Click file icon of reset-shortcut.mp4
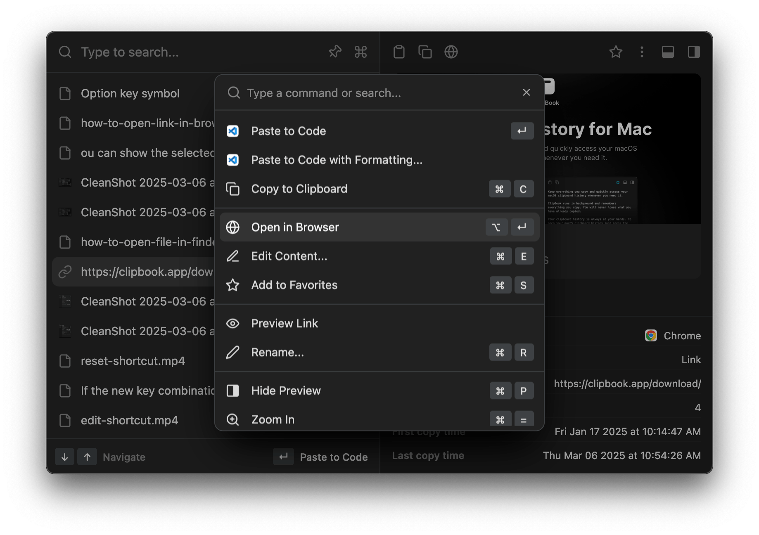759x535 pixels. [65, 361]
